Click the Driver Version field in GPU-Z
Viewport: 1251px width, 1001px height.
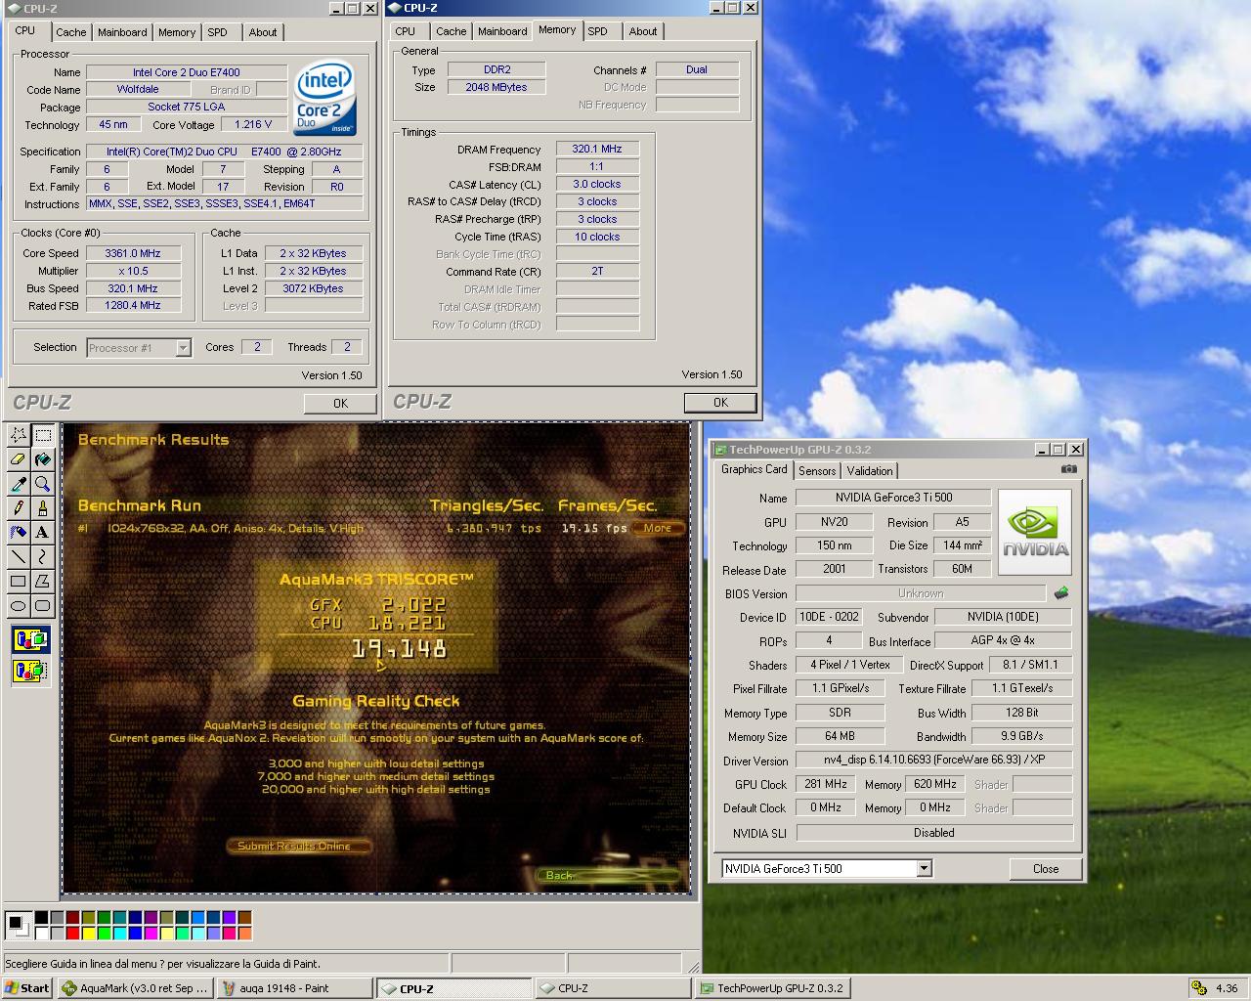(934, 760)
